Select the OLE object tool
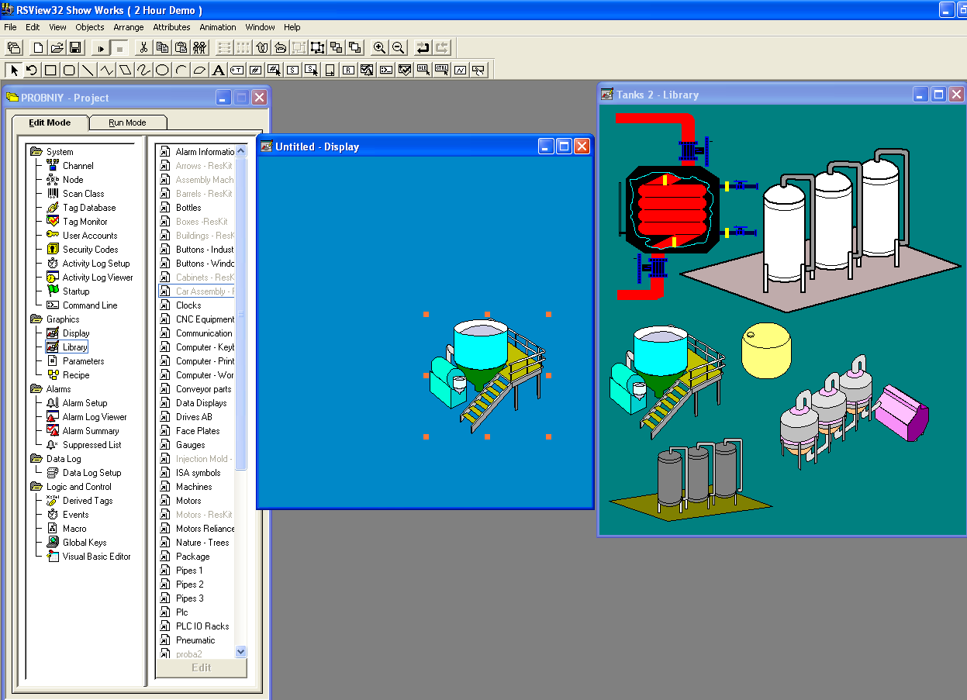 coord(423,70)
